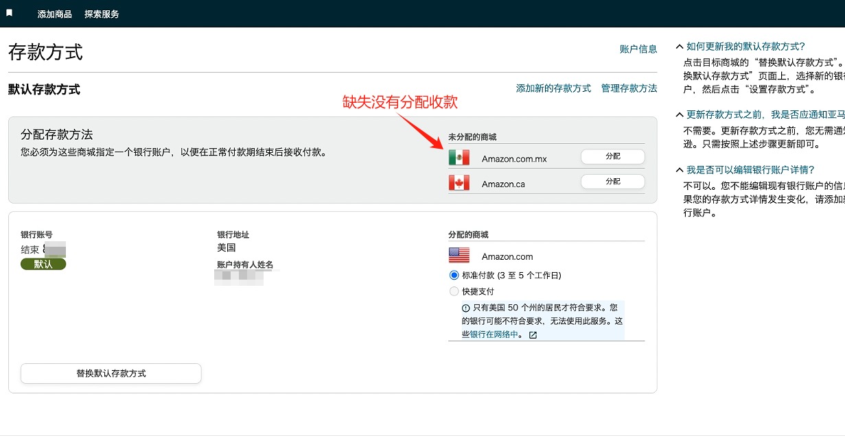Click the bookmark flag icon in top bar

[10, 13]
